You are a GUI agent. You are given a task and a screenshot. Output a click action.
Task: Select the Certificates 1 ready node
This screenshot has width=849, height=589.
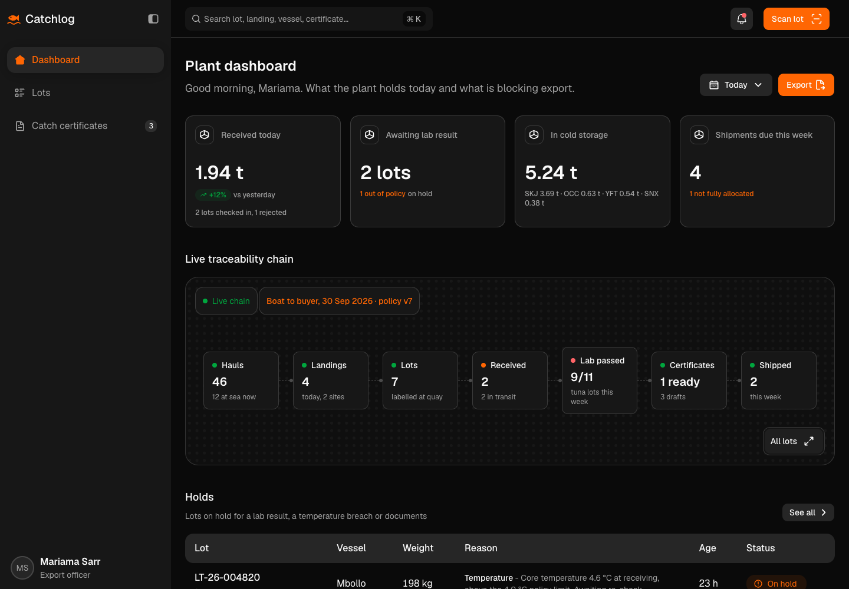click(x=689, y=380)
